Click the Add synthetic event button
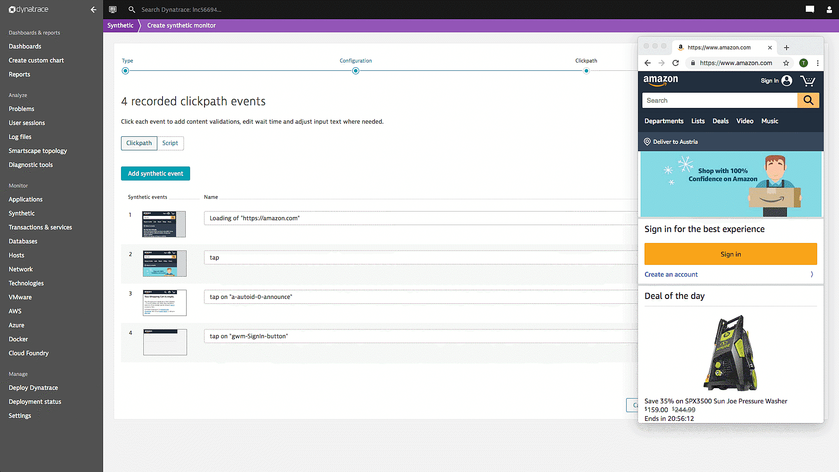This screenshot has height=472, width=839. click(x=156, y=174)
